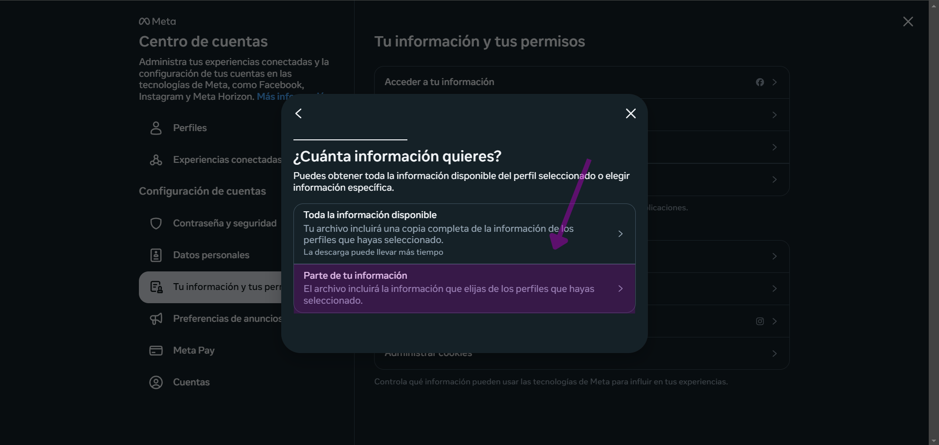Click the ¿Cuánta información quieres? heading
939x445 pixels.
click(x=397, y=156)
